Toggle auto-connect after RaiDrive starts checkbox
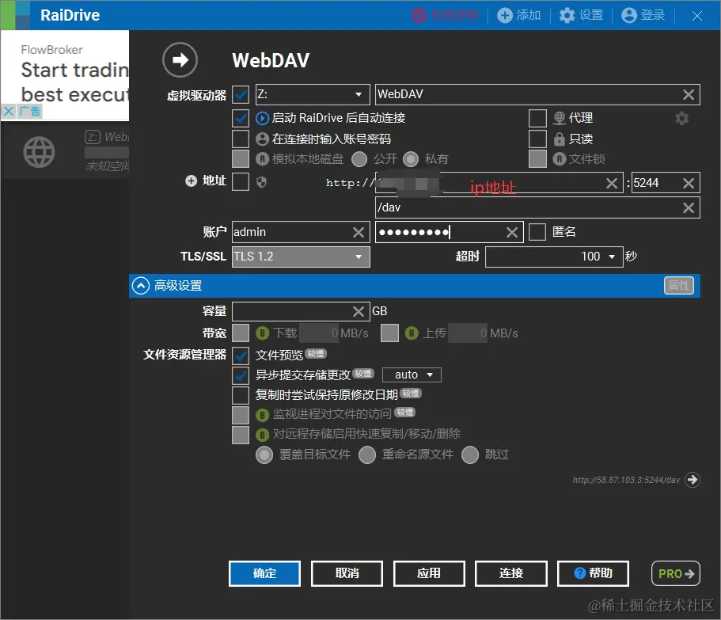Screen dimensions: 721x620 coord(241,118)
